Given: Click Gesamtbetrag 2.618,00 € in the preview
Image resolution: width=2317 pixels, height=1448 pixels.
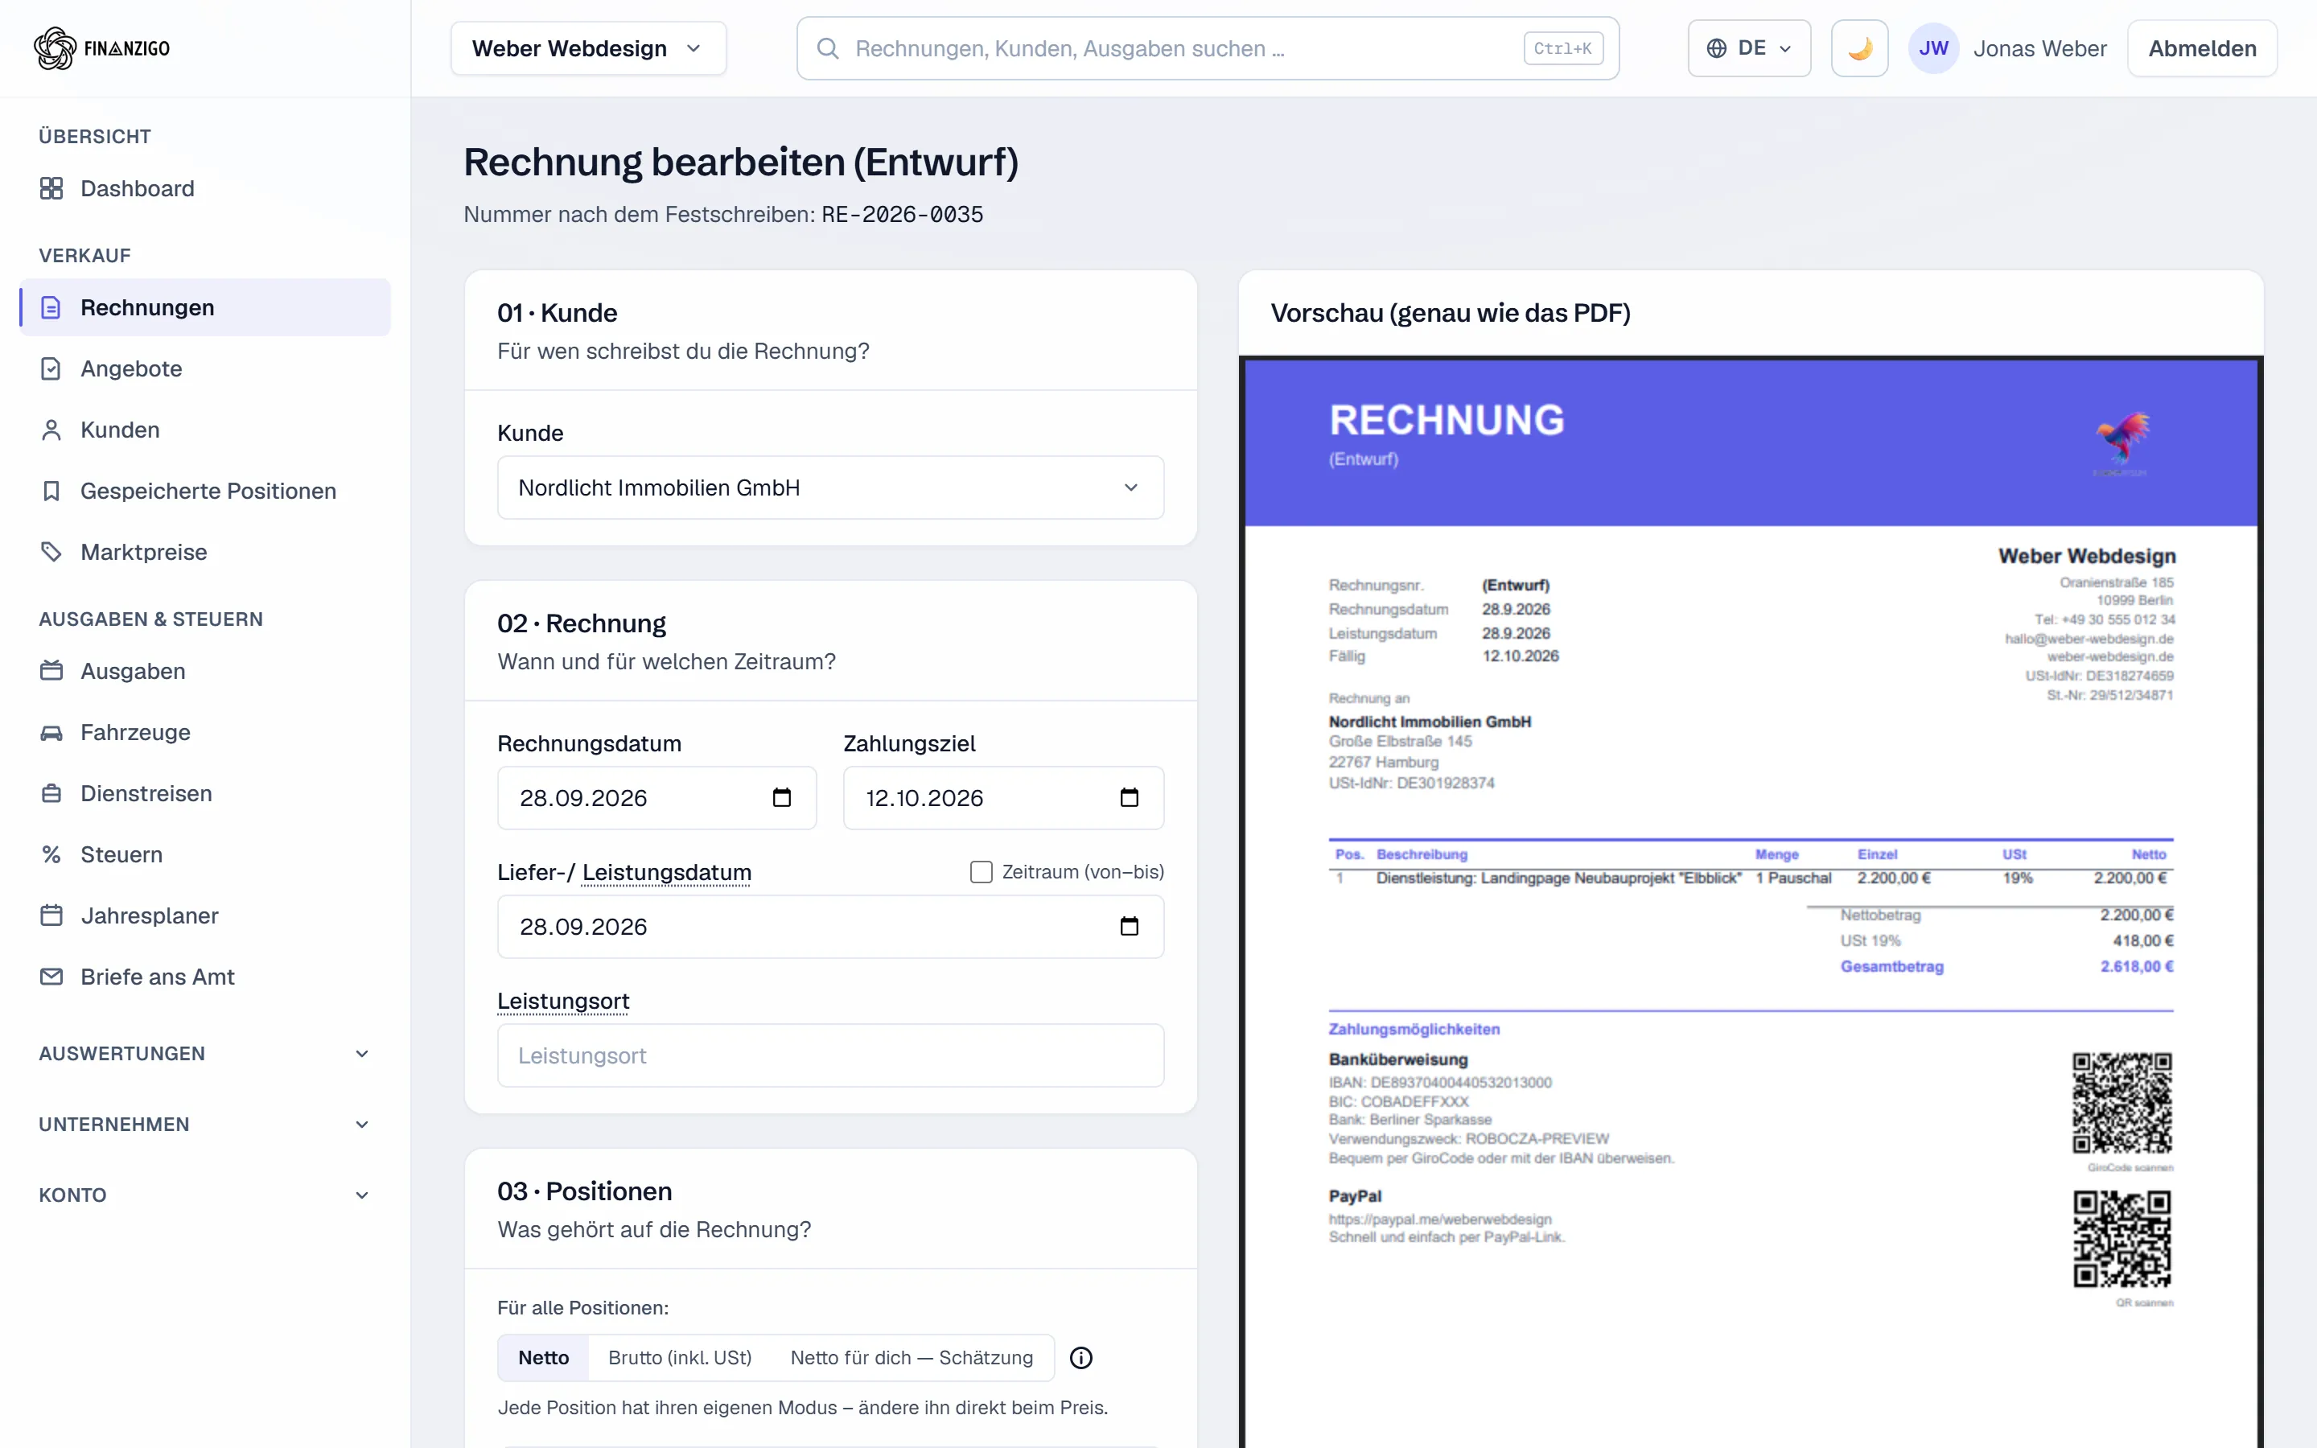Looking at the screenshot, I should click(2006, 966).
